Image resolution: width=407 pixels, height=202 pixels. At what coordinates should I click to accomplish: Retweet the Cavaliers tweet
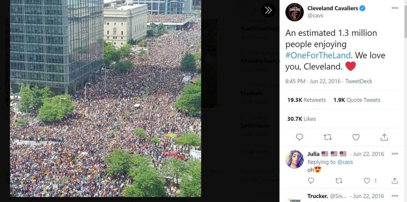[327, 137]
